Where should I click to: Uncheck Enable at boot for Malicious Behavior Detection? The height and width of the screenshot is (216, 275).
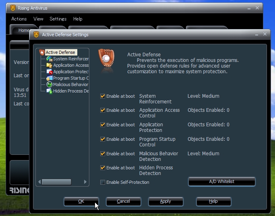coord(103,154)
